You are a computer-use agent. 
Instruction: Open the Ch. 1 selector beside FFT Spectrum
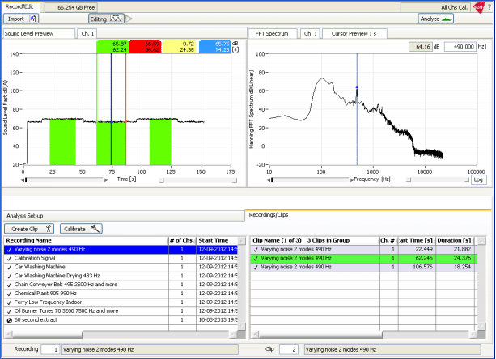click(309, 34)
